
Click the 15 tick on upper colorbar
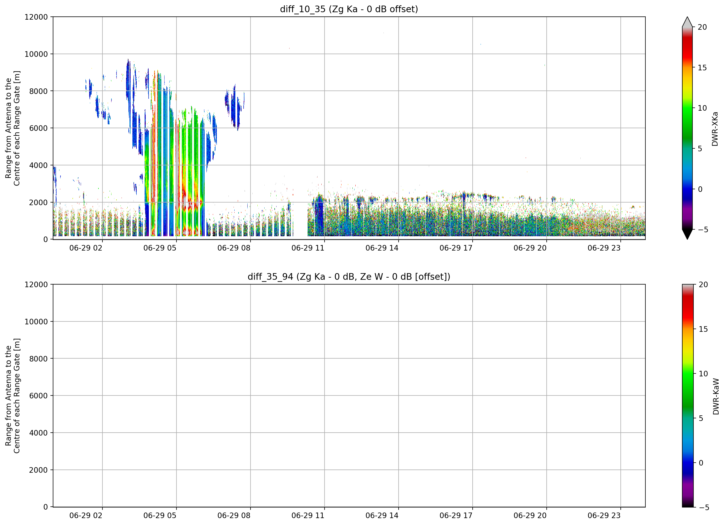tap(702, 68)
